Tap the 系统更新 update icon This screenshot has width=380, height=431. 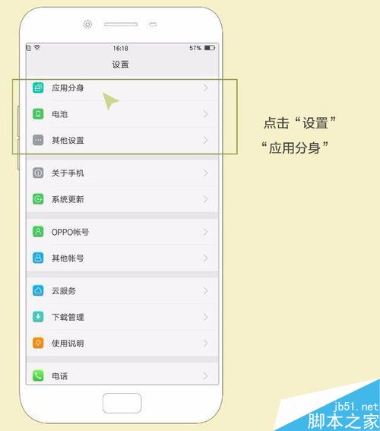(38, 199)
